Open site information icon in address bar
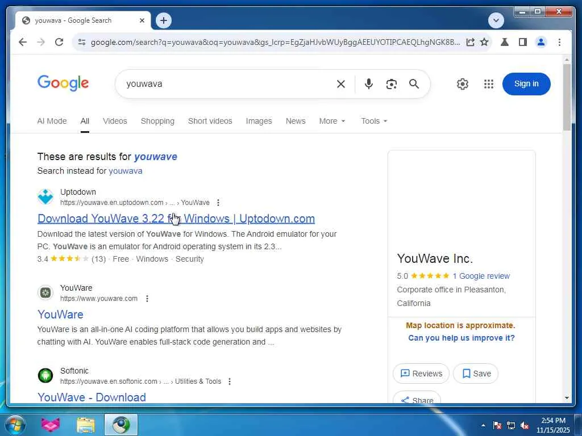This screenshot has width=582, height=436. 82,42
